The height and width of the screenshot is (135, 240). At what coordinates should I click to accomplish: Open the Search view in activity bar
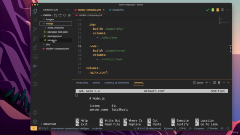pyautogui.click(x=35, y=20)
